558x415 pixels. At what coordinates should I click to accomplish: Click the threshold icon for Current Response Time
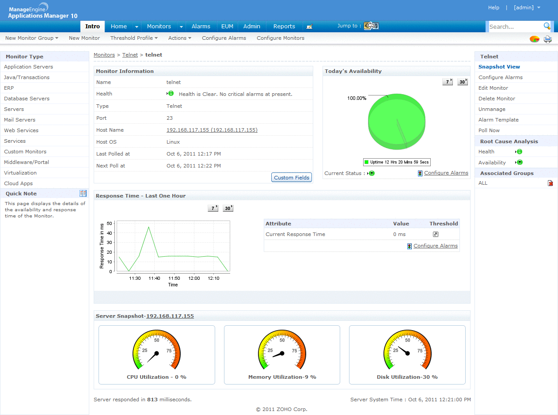tap(436, 234)
